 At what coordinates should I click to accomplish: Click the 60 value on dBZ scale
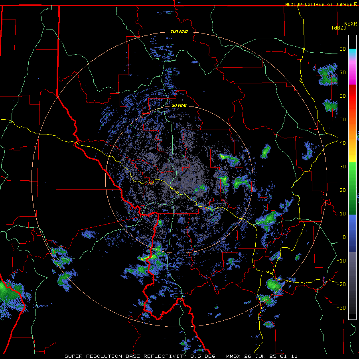coord(343,96)
